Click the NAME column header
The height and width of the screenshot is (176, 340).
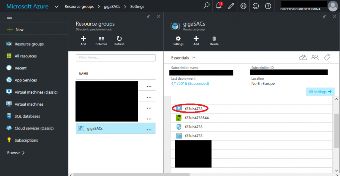(83, 74)
